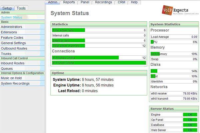Switch to the Reports tab
Viewport: 200px width, 133px height.
click(x=69, y=2)
